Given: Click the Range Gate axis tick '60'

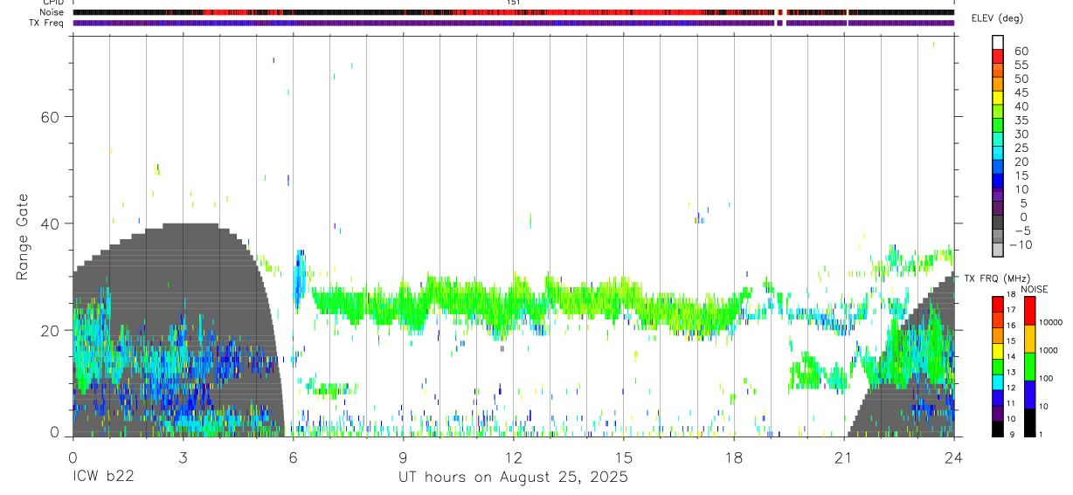Looking at the screenshot, I should [x=52, y=117].
